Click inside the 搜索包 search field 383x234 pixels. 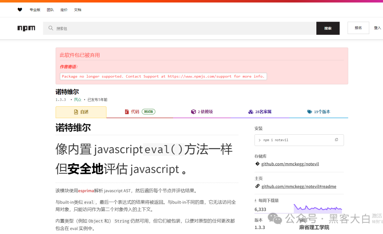click(x=142, y=28)
